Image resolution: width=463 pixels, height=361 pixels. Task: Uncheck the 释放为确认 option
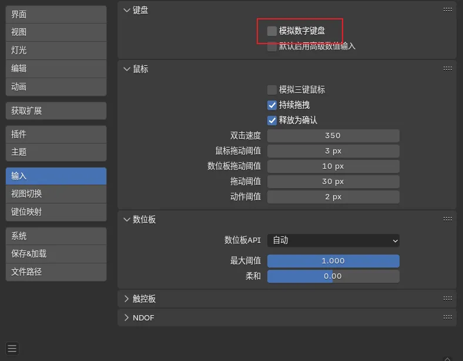(272, 121)
